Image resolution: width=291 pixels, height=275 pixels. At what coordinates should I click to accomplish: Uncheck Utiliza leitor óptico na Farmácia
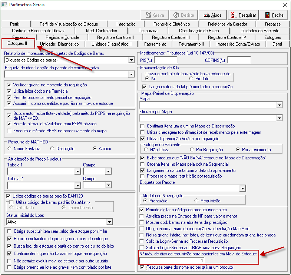pos(9,91)
